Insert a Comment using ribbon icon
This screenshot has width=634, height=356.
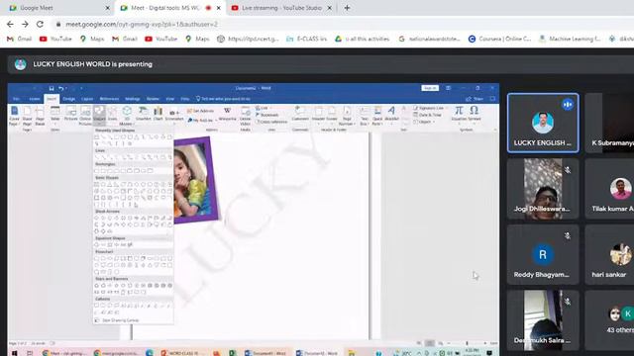coord(300,114)
